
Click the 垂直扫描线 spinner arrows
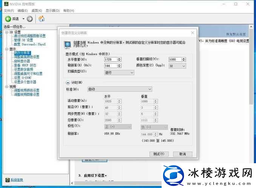(x=184, y=59)
